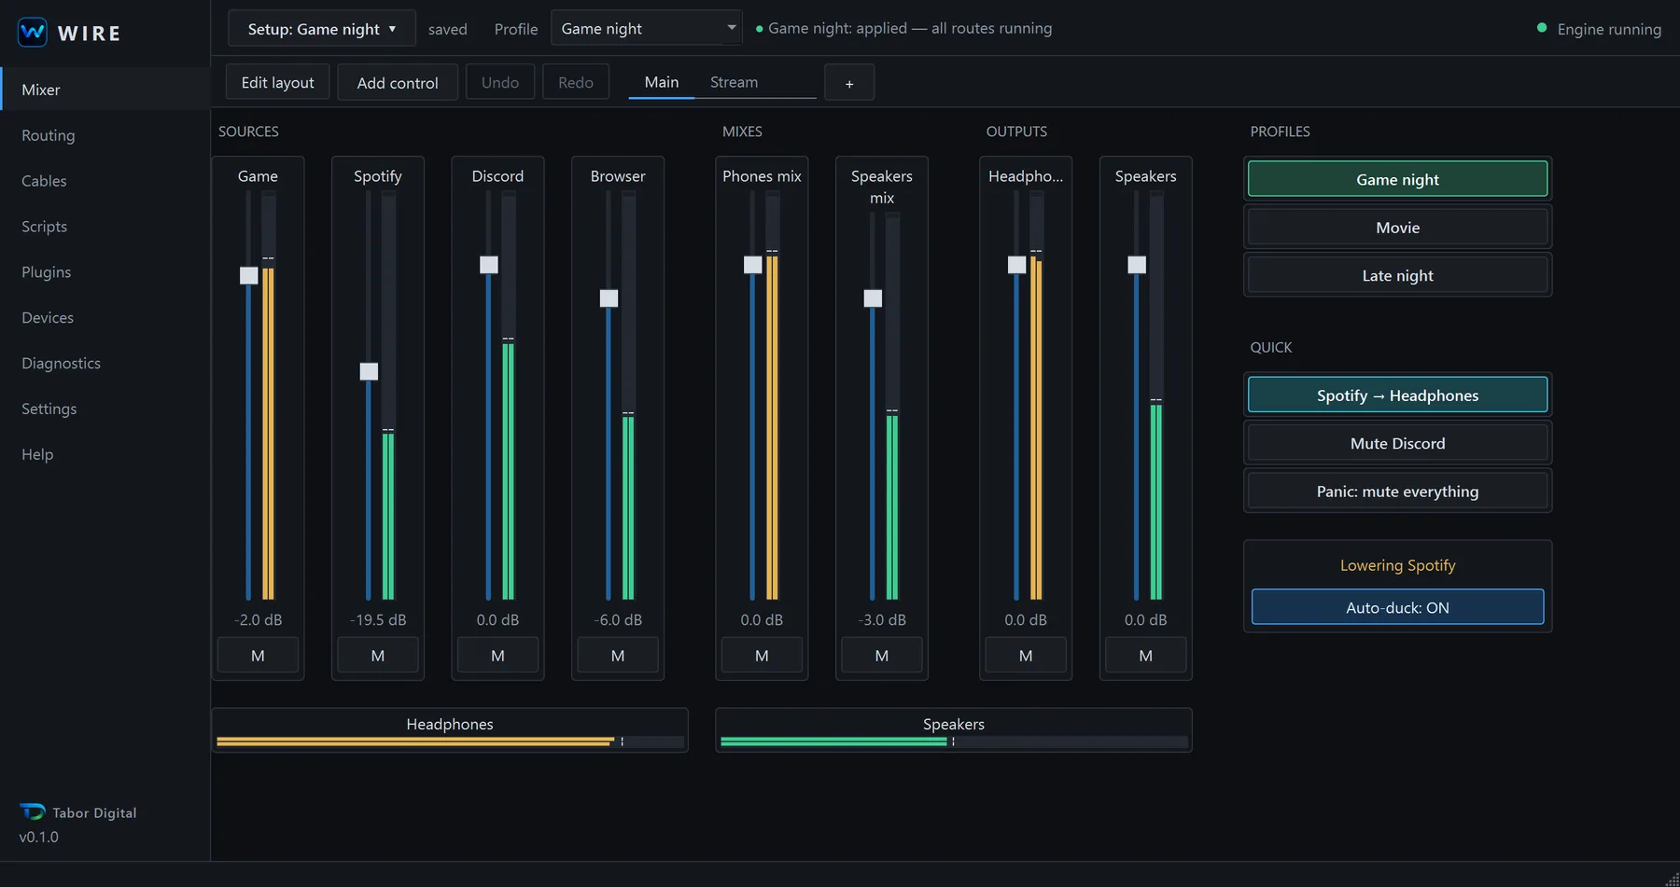Screen dimensions: 1680x887
Task: Click the Speakers level meter bar
Action: pos(954,741)
